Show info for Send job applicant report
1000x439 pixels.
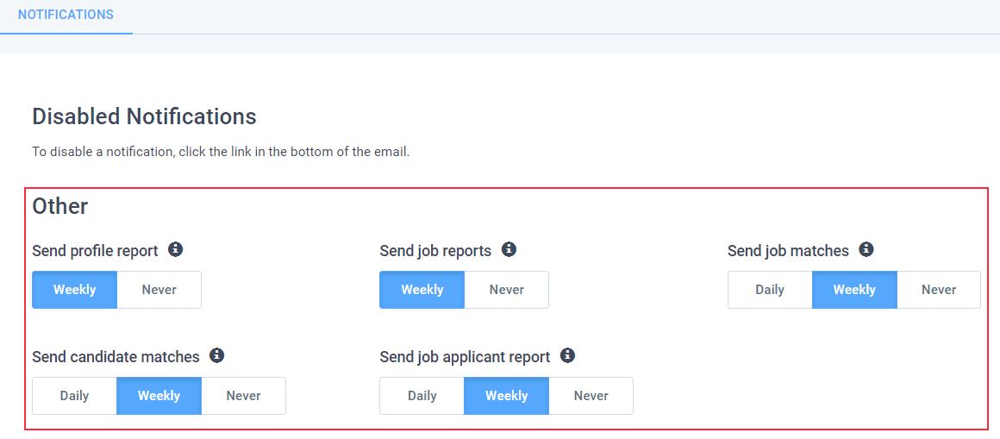567,355
